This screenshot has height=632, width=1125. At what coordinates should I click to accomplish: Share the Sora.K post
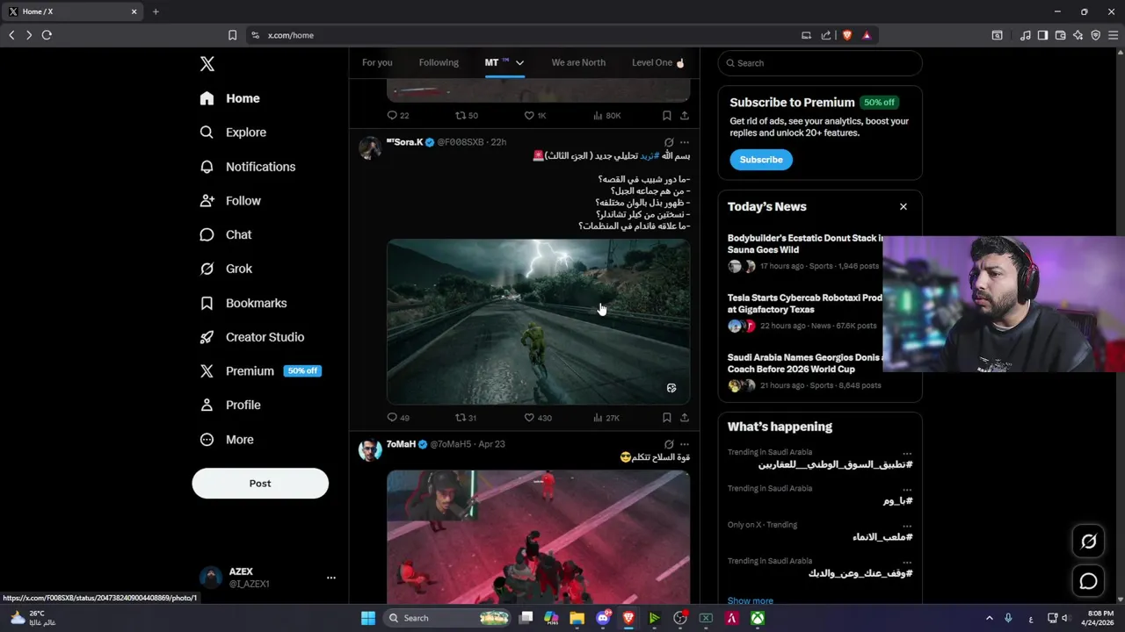click(685, 418)
